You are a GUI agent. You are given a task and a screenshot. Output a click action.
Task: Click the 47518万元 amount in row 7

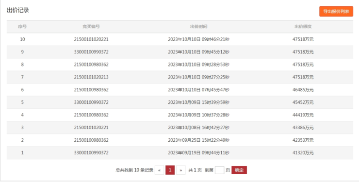[303, 77]
